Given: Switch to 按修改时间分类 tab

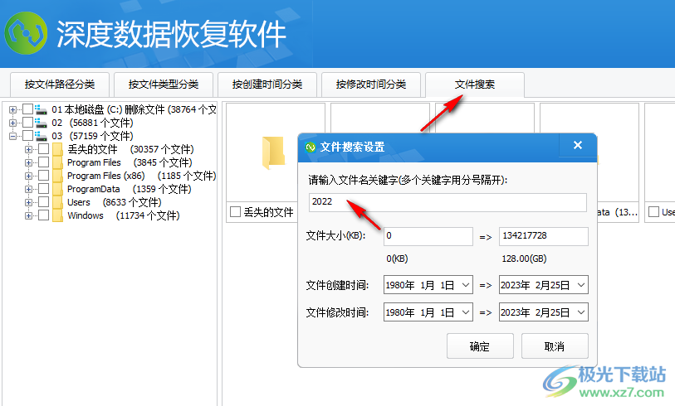Looking at the screenshot, I should coord(371,85).
